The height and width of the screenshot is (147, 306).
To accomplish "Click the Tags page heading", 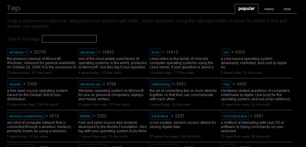I will tap(14, 8).
